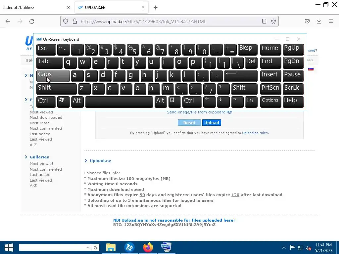Click the Help key on the keyboard
The width and height of the screenshot is (339, 254).
[x=293, y=102]
